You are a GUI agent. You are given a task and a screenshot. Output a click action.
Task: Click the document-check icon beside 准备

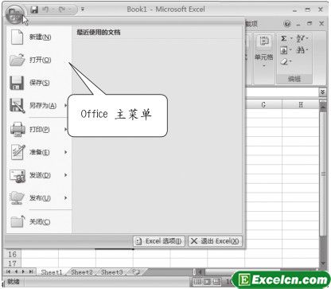[18, 152]
